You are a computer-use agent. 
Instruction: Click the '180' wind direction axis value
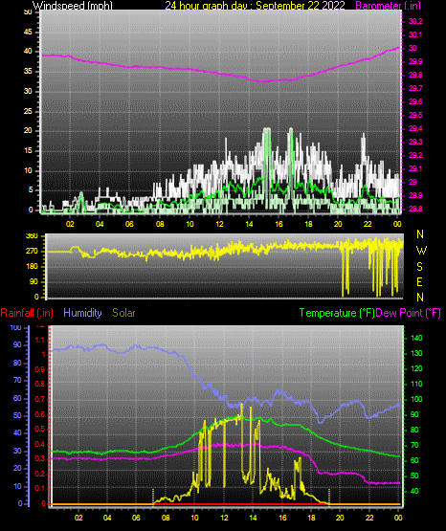(32, 267)
